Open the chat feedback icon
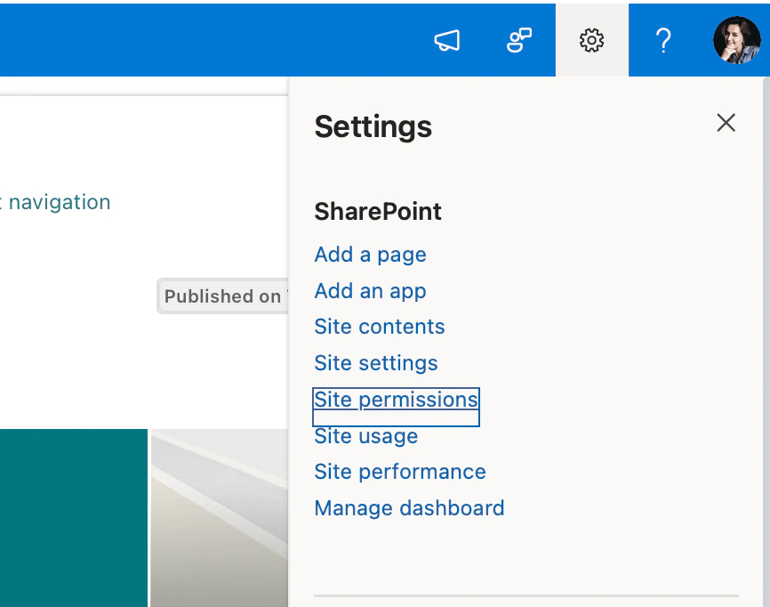Image resolution: width=770 pixels, height=607 pixels. coord(519,40)
